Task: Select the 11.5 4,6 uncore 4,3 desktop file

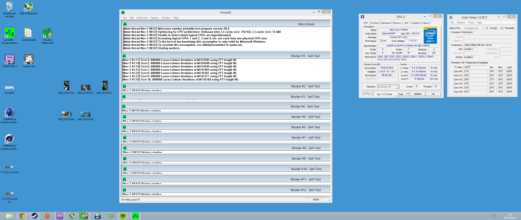Action: coord(9,197)
